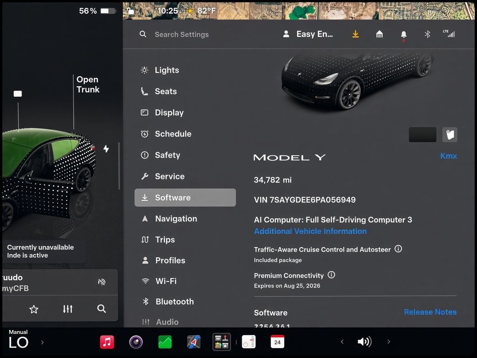This screenshot has height=358, width=477.
Task: Tap the charging lightning bolt icon
Action: pos(106,149)
